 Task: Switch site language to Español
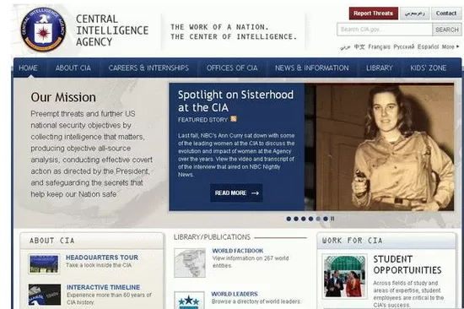(428, 46)
